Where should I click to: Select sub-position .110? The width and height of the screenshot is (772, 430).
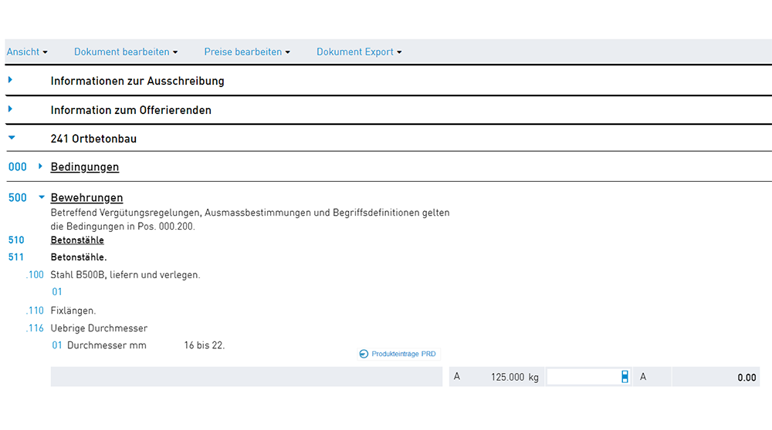(x=35, y=311)
